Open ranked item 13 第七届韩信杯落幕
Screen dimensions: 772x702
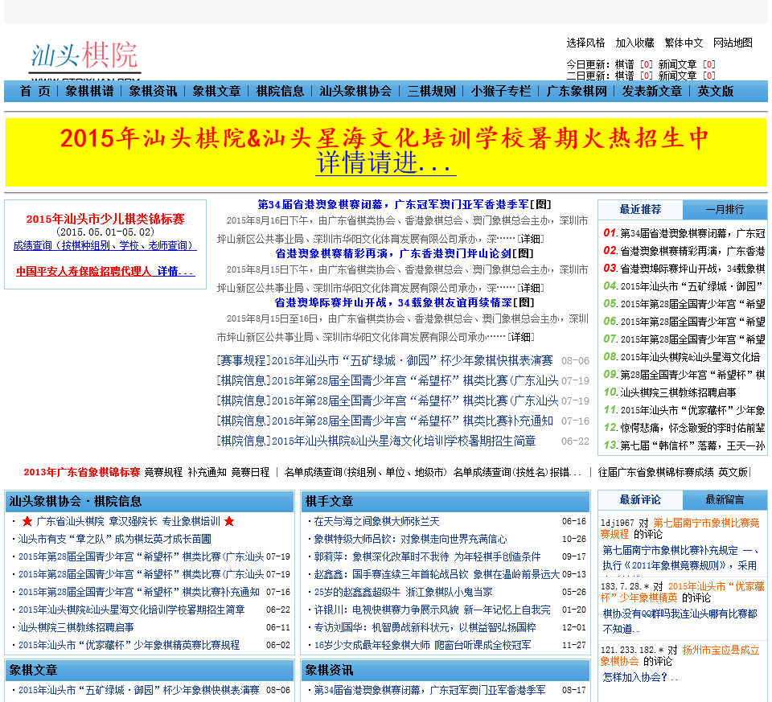(x=692, y=445)
